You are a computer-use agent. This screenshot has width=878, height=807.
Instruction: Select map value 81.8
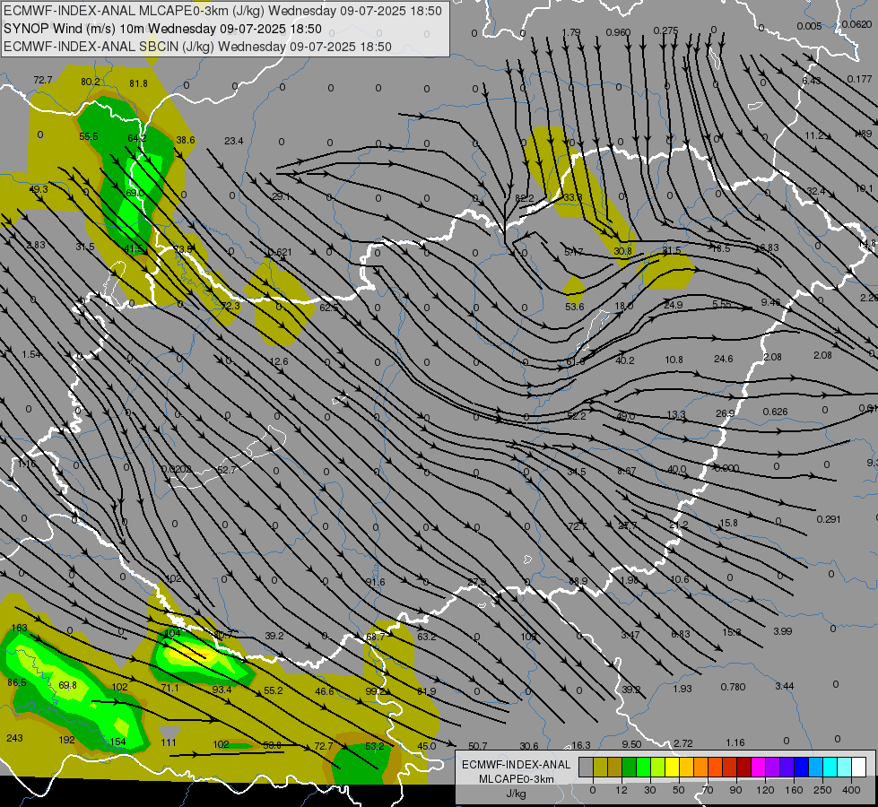pyautogui.click(x=138, y=83)
